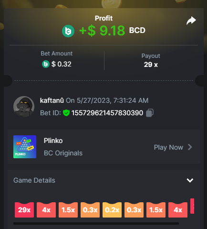The width and height of the screenshot is (207, 229).
Task: Click the Bet ID number
Action: pos(107,113)
